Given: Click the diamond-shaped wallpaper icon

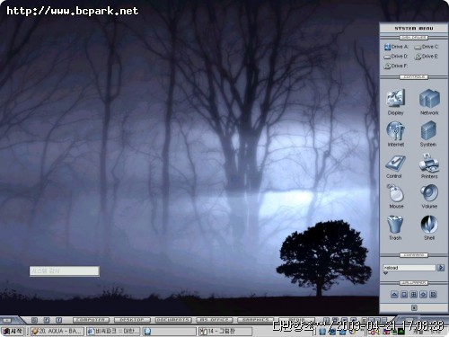Looking at the screenshot, I should tap(423, 295).
